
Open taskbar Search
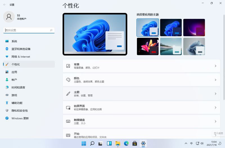click(92, 143)
